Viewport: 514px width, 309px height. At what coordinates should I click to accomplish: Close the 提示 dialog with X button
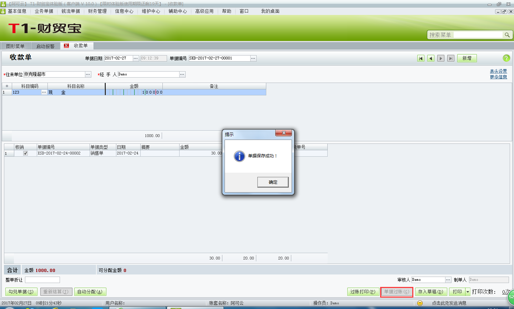coord(284,133)
